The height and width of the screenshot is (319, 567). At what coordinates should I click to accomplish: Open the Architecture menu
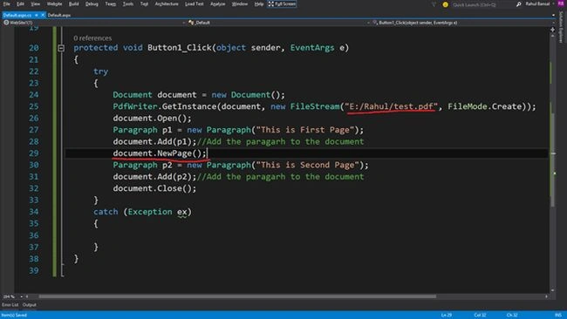167,4
